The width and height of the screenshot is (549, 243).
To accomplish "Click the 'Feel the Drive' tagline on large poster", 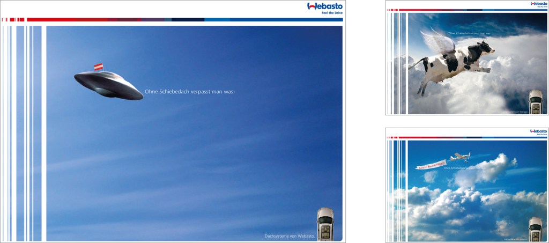I will (x=331, y=13).
